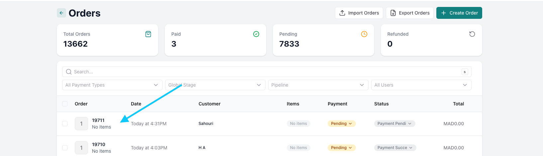Click the quantity badge for order 19711
This screenshot has width=543, height=156.
[x=81, y=124]
